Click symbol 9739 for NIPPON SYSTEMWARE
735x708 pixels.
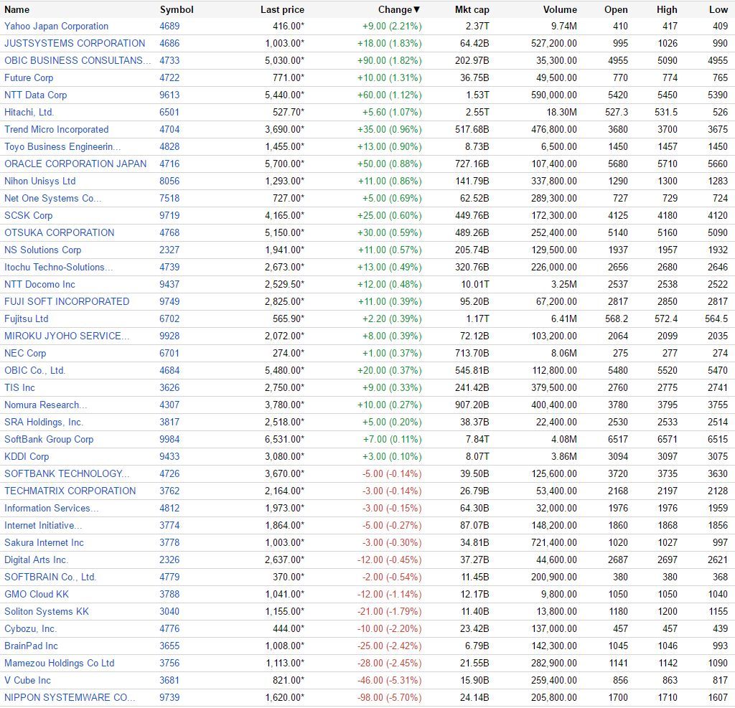tap(169, 698)
